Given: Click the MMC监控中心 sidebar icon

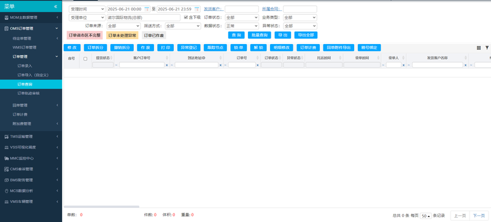Looking at the screenshot, I should click(7, 158).
